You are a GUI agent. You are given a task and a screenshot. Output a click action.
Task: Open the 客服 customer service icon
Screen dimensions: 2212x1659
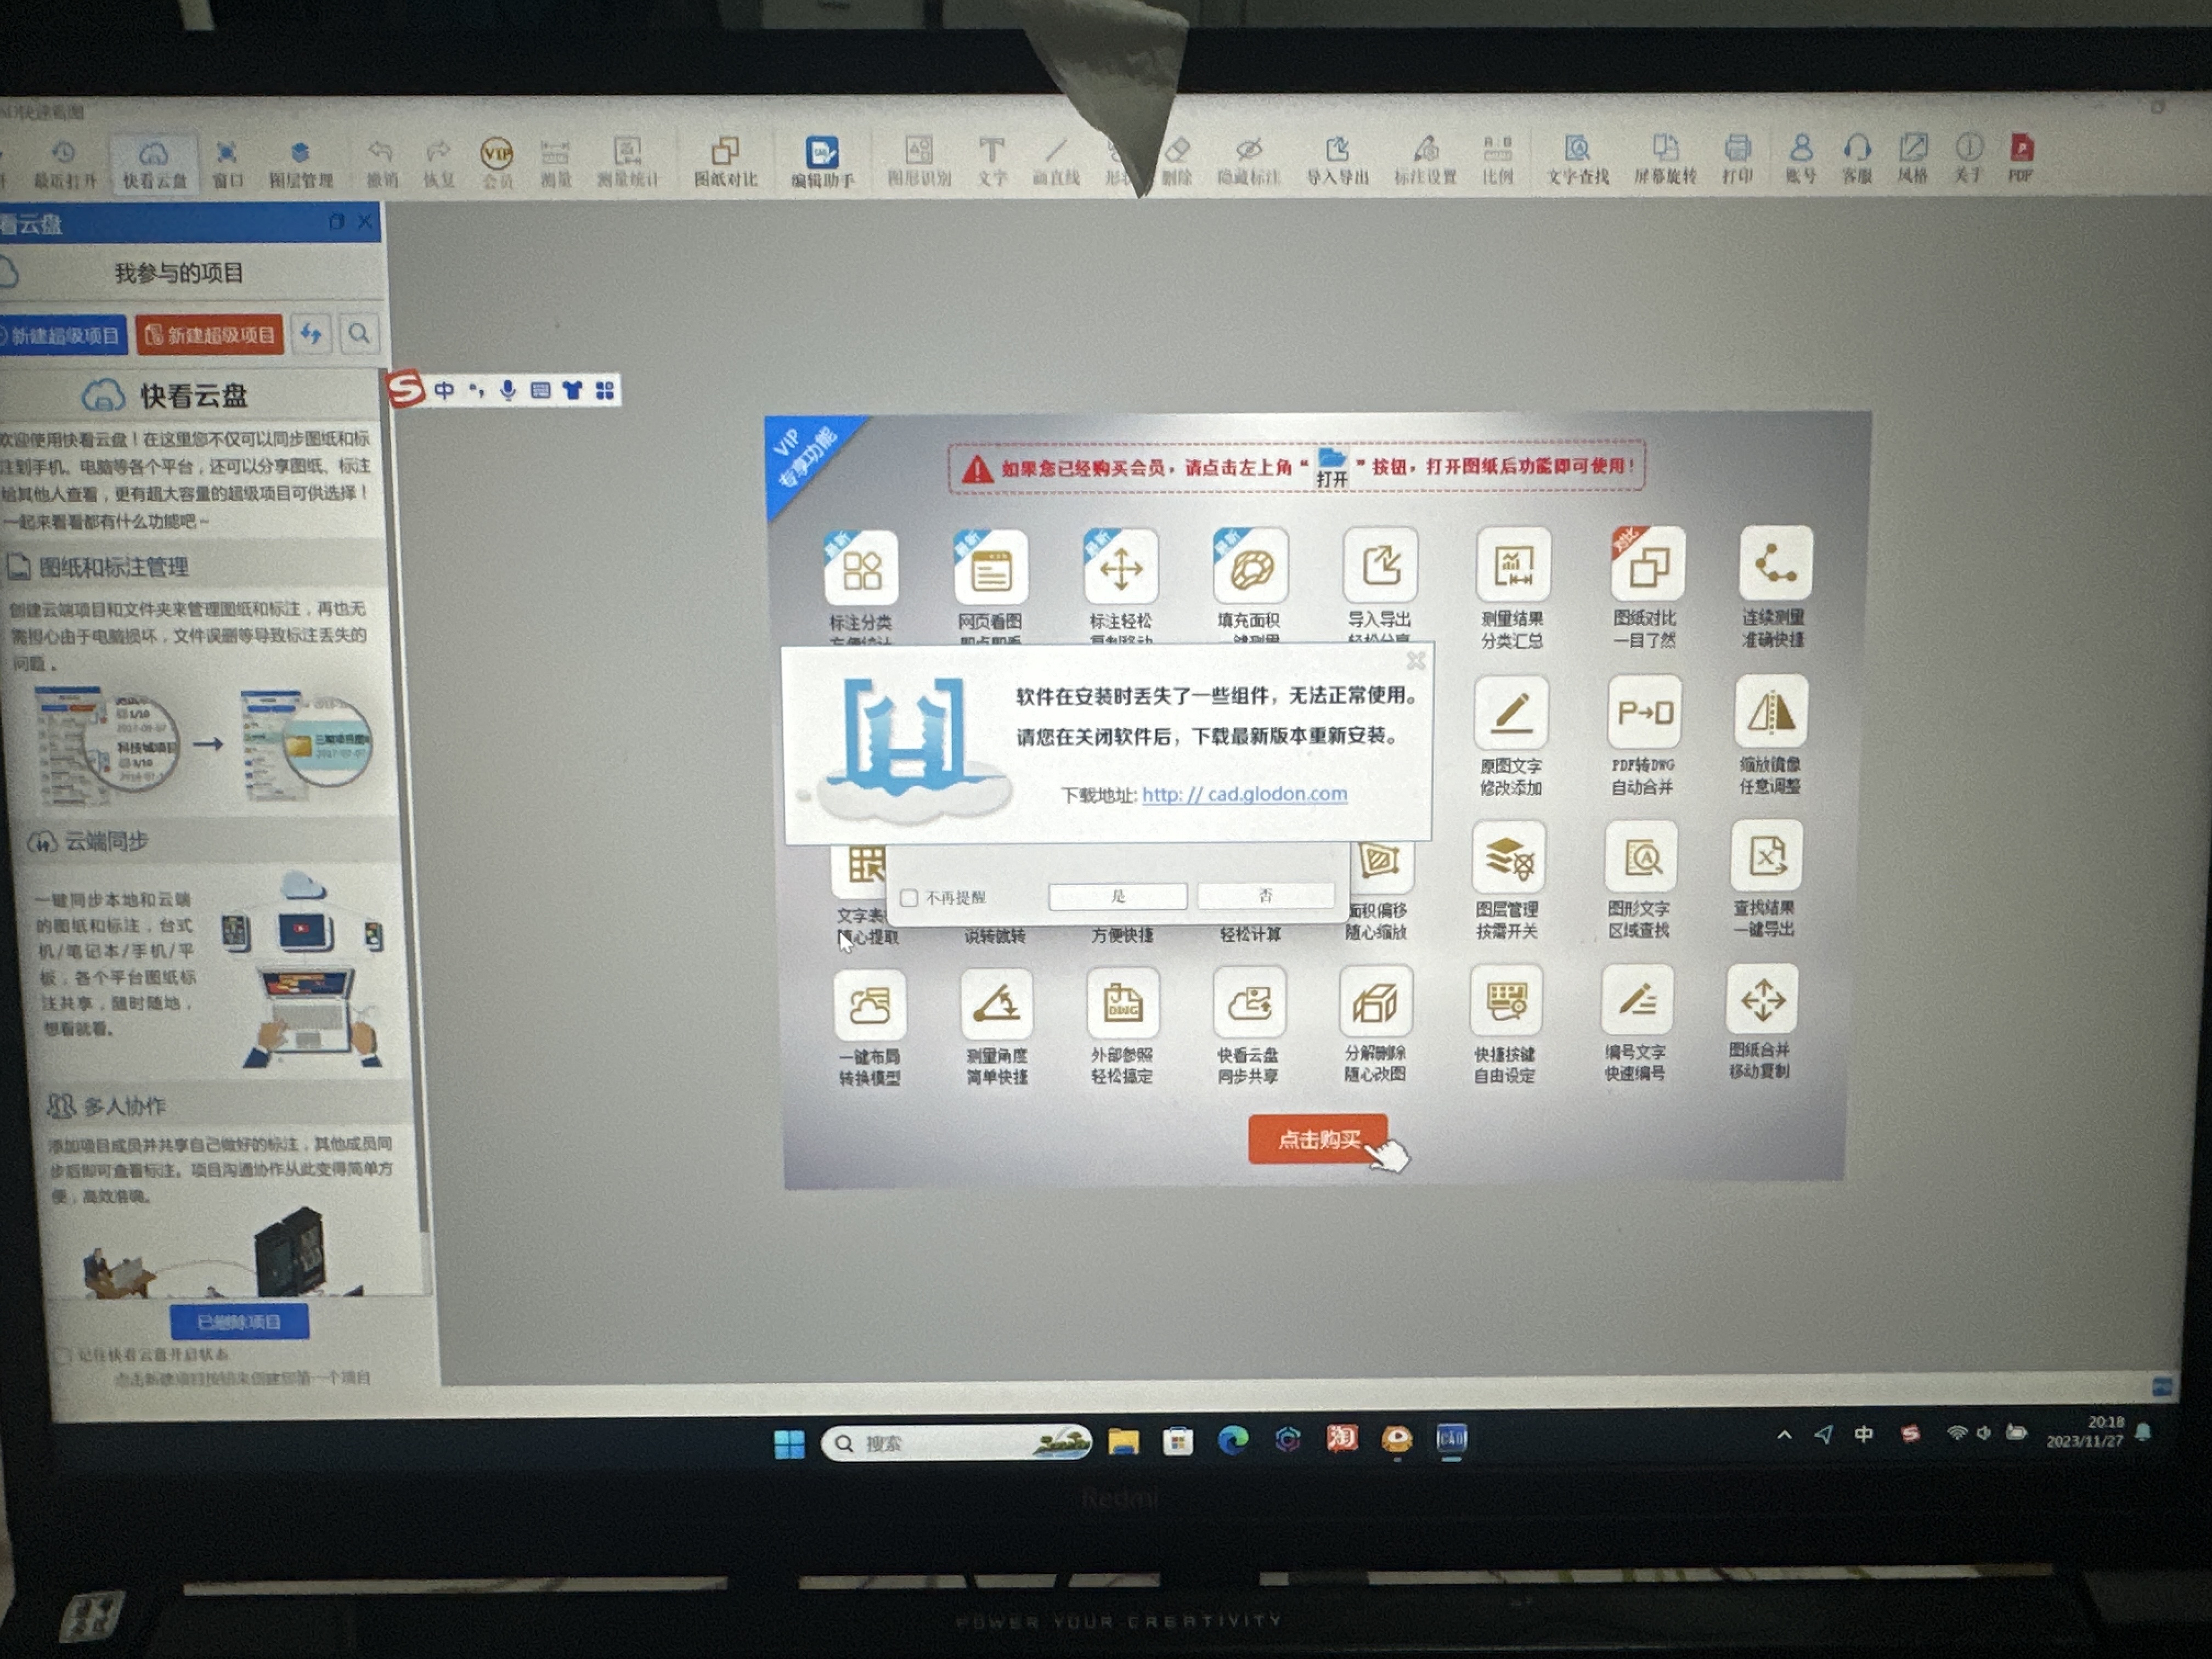[1857, 158]
